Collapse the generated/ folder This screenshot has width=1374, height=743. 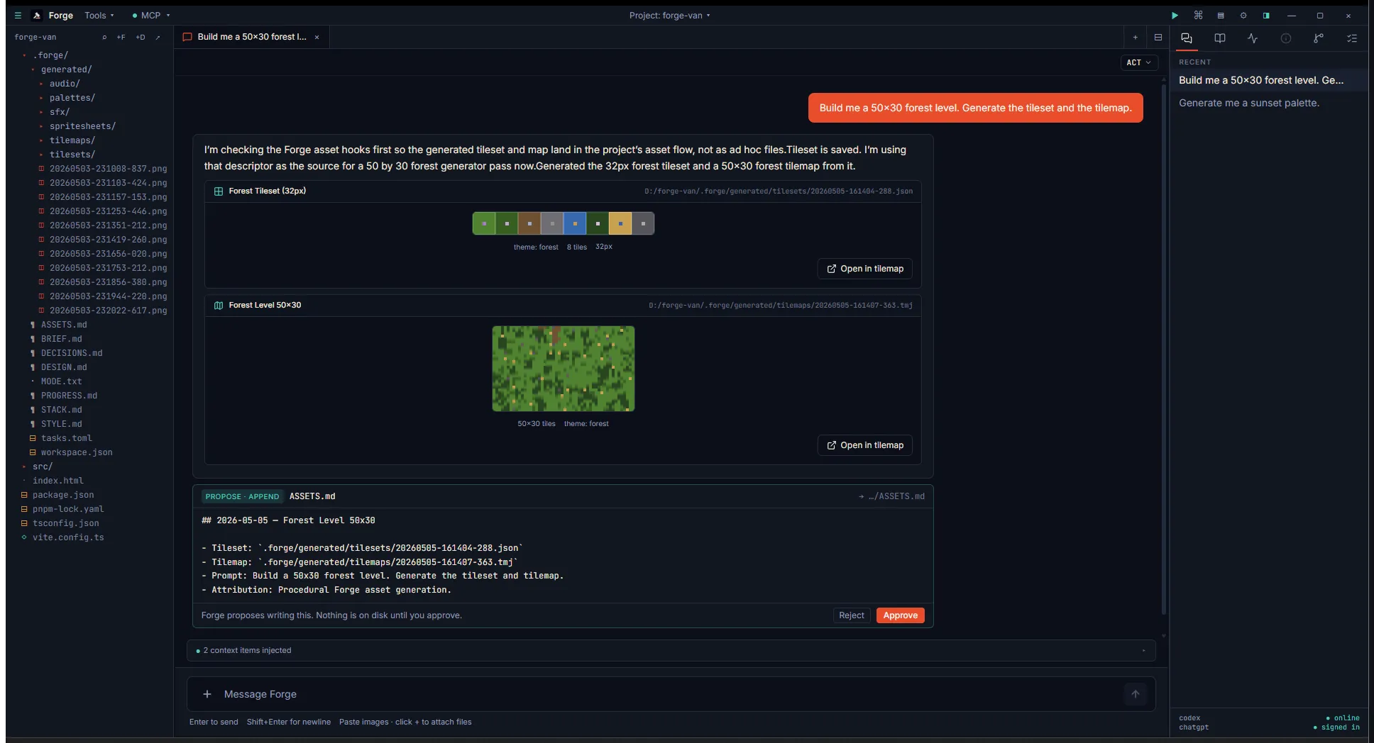point(66,69)
